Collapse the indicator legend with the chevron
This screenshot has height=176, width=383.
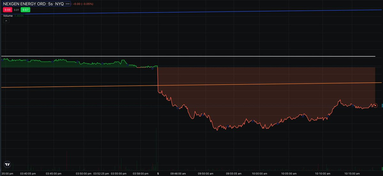(6, 21)
